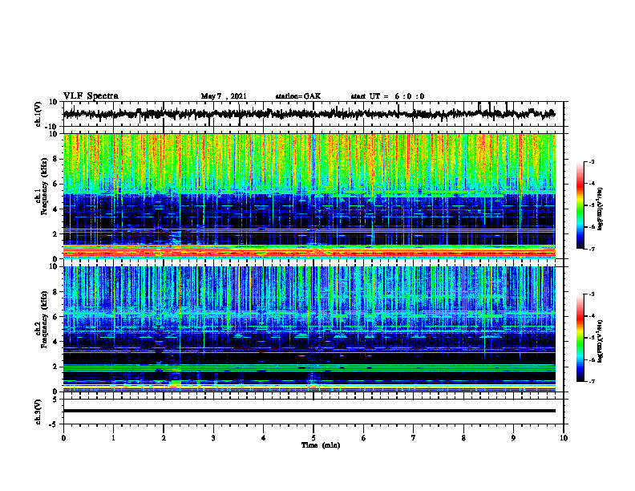Image resolution: width=635 pixels, height=491 pixels.
Task: Click the "8" kHz tick of ch.1 spectrogram
Action: [x=55, y=159]
